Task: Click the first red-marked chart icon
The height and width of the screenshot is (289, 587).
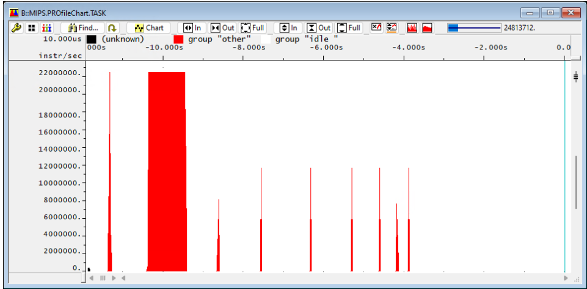Action: pos(377,28)
